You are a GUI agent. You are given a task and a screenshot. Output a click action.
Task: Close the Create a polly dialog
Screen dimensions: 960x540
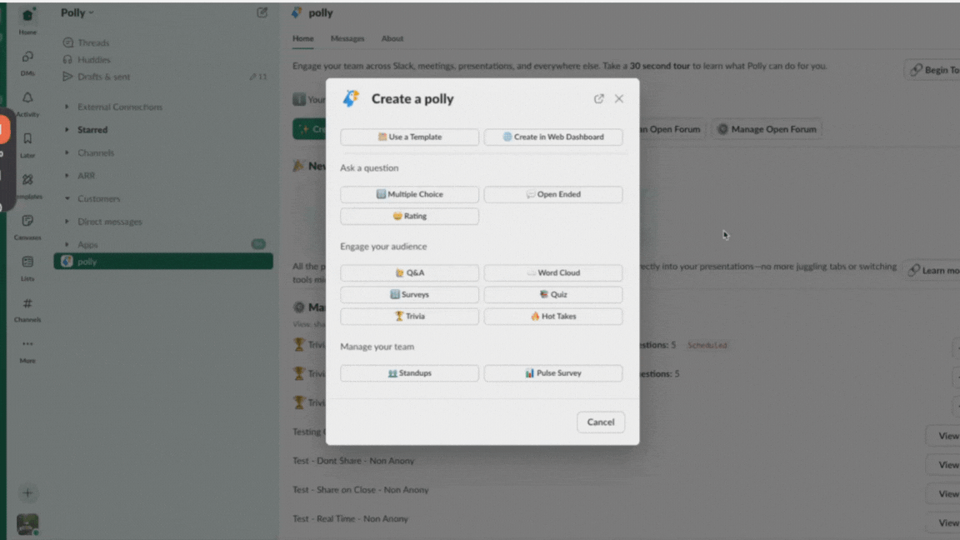[619, 98]
